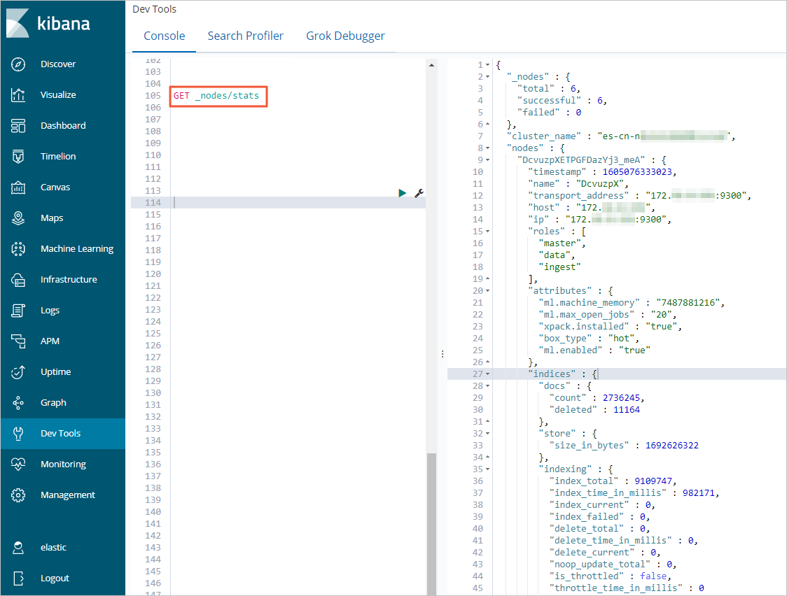The width and height of the screenshot is (787, 596).
Task: Click Management link text
Action: pyautogui.click(x=68, y=495)
